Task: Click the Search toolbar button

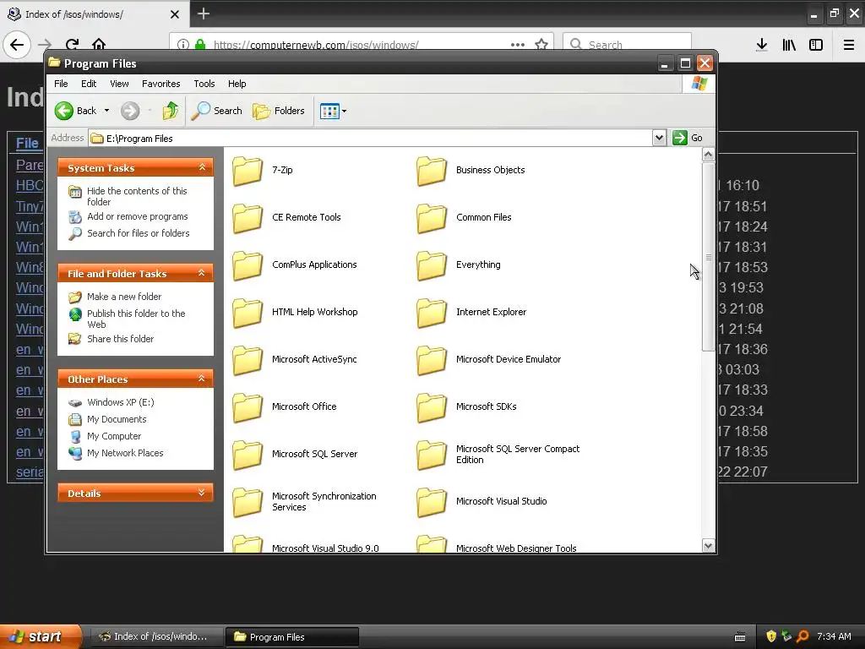Action: (x=217, y=111)
